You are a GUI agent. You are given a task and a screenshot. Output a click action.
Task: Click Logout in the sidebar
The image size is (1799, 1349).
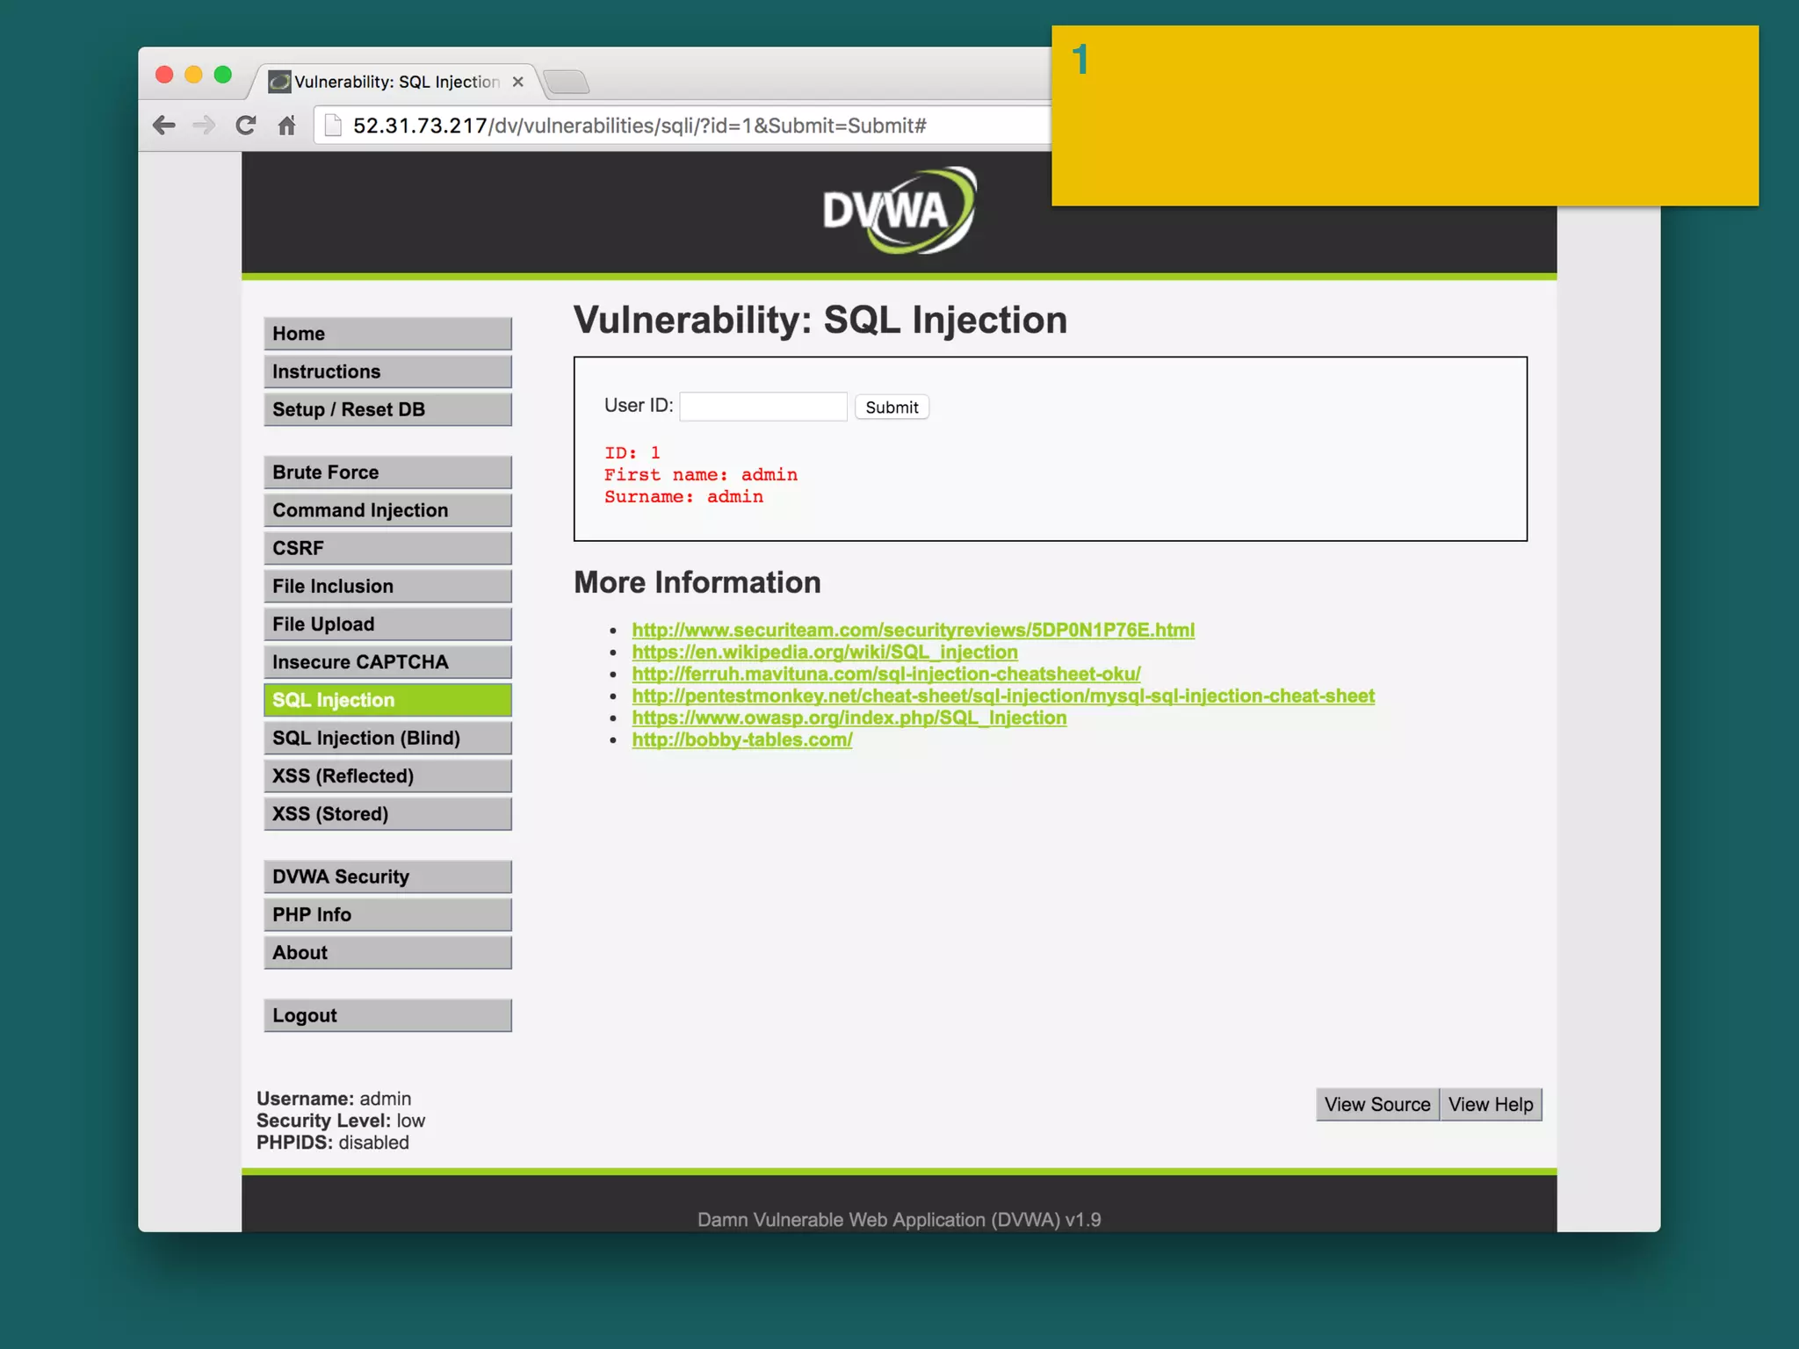387,1015
